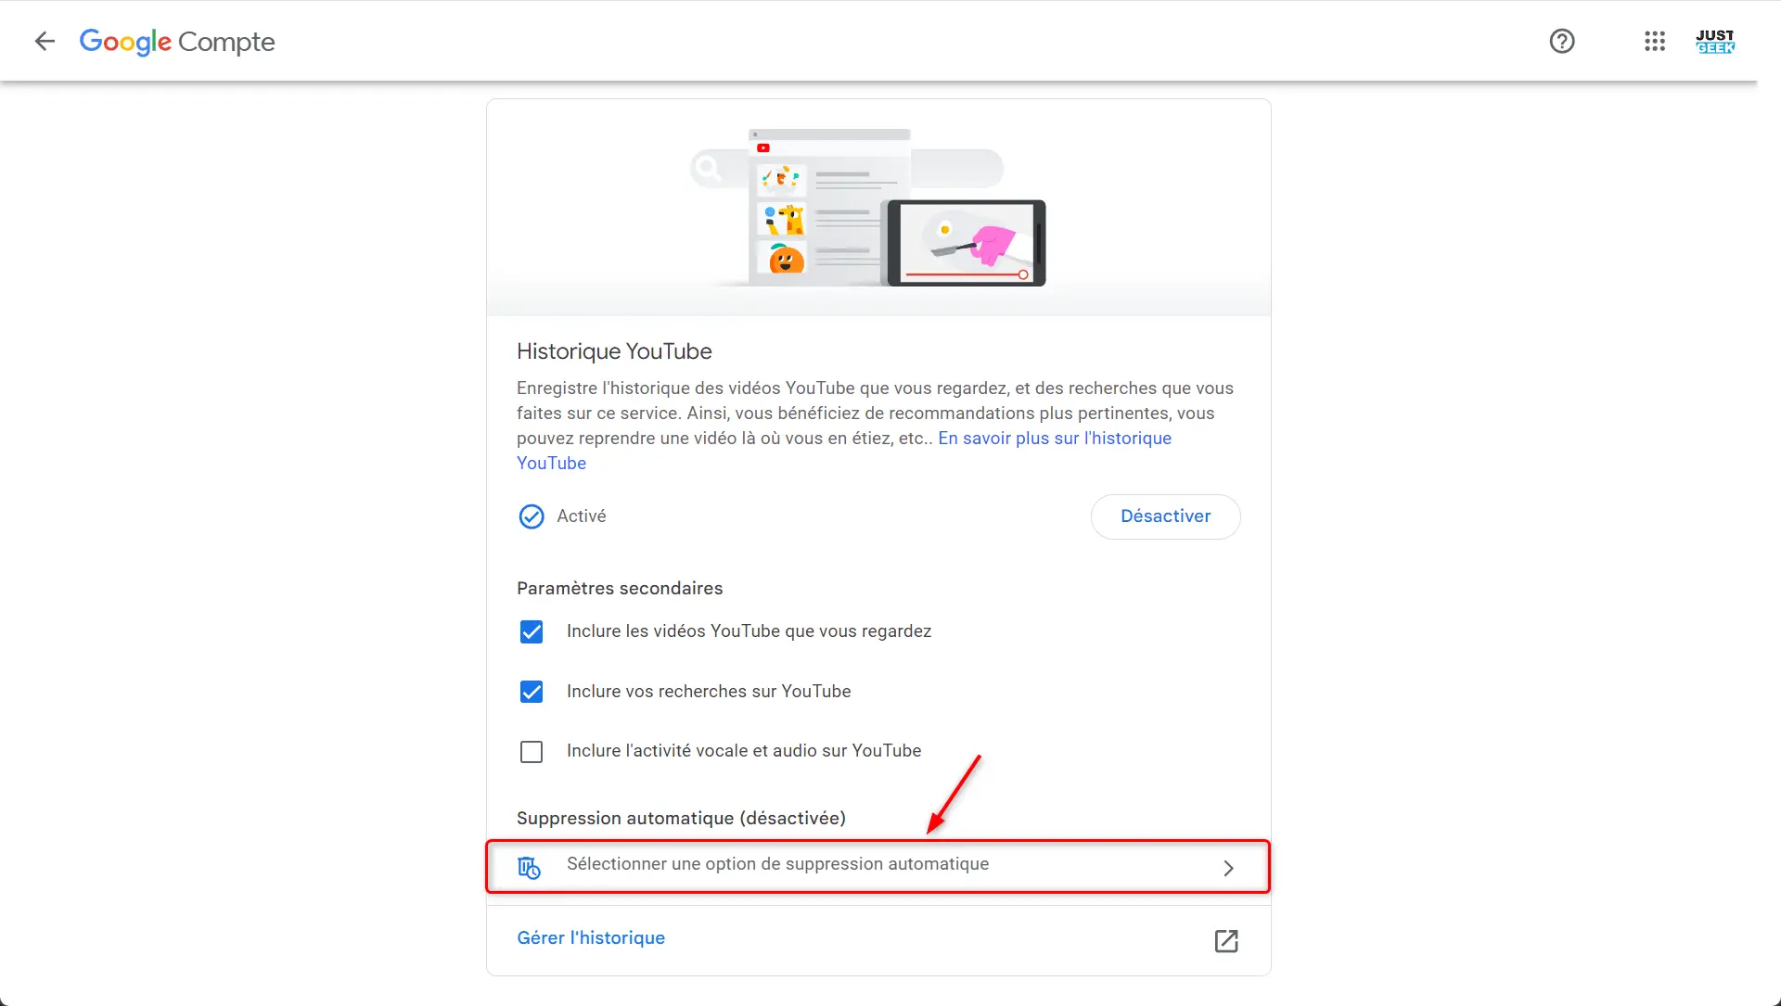
Task: Open the Google apps grid icon
Action: pos(1655,41)
